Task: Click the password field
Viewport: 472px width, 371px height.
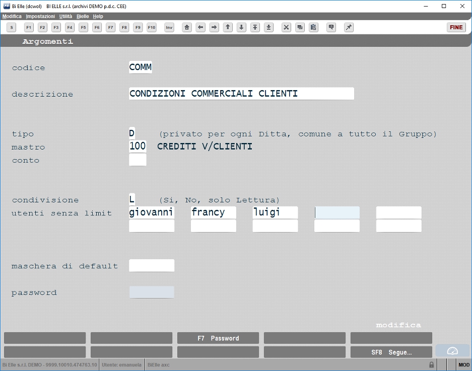Action: pyautogui.click(x=152, y=292)
